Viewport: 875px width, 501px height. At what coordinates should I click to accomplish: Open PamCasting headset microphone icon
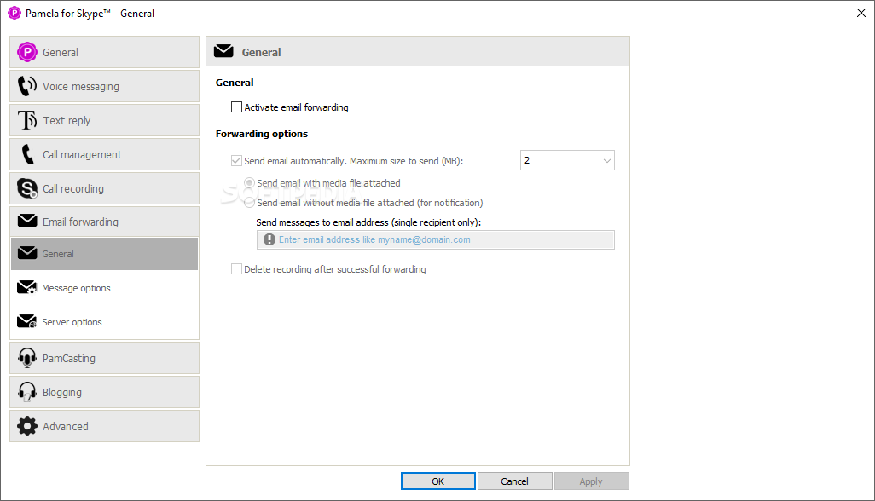(26, 358)
